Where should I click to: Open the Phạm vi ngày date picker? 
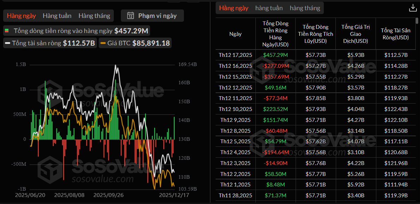tap(152, 15)
